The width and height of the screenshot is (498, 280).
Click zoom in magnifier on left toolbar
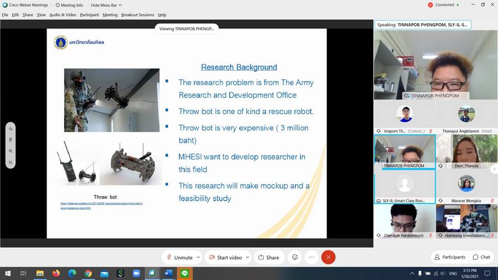click(11, 151)
